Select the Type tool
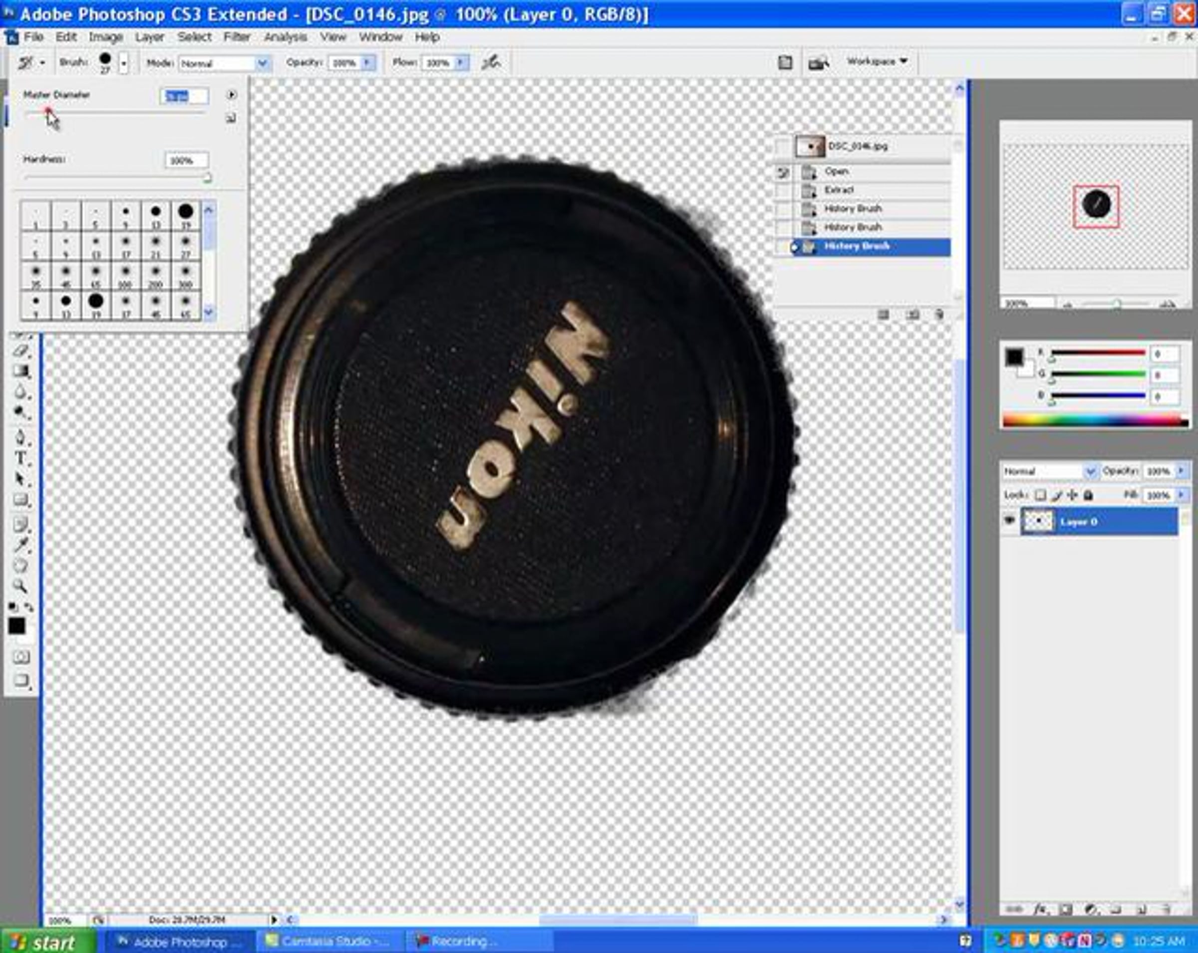Image resolution: width=1198 pixels, height=953 pixels. click(20, 458)
